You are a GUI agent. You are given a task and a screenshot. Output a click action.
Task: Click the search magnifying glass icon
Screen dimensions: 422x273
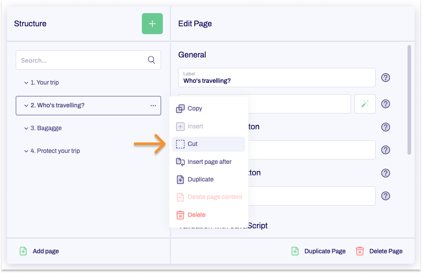tap(151, 60)
